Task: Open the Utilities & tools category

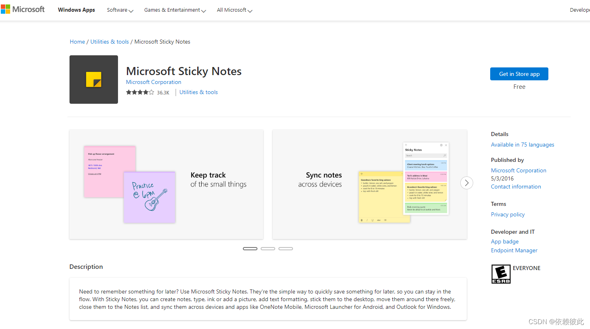Action: [x=110, y=42]
